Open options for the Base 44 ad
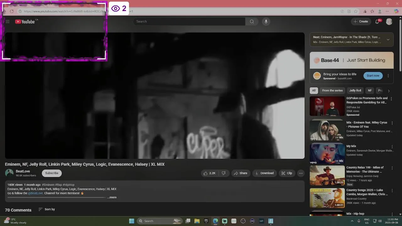Screen dimensions: 402x226 [388, 76]
